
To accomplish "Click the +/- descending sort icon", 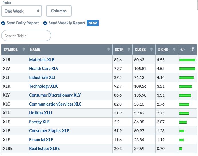I will tap(192, 49).
